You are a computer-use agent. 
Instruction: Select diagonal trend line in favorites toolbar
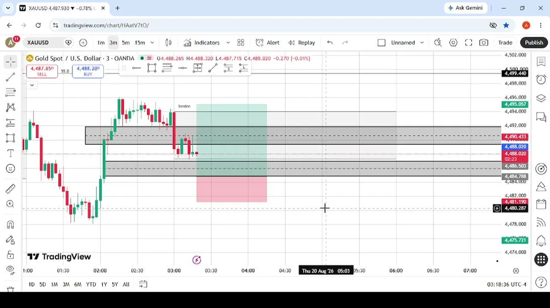pos(213,68)
